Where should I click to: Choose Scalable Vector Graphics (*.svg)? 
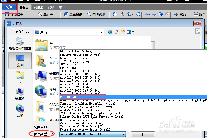point(86,107)
